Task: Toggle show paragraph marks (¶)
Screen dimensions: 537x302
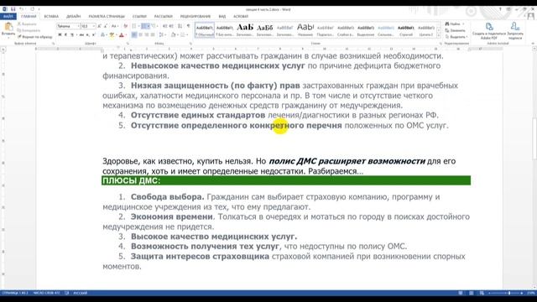Action: pos(188,26)
